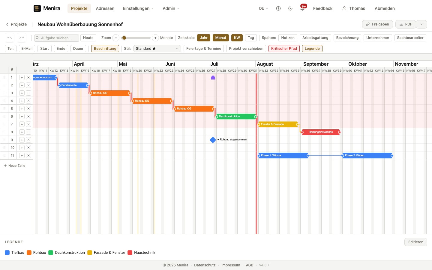Expand the PDF export options chevron
This screenshot has width=432, height=270.
tap(421, 24)
